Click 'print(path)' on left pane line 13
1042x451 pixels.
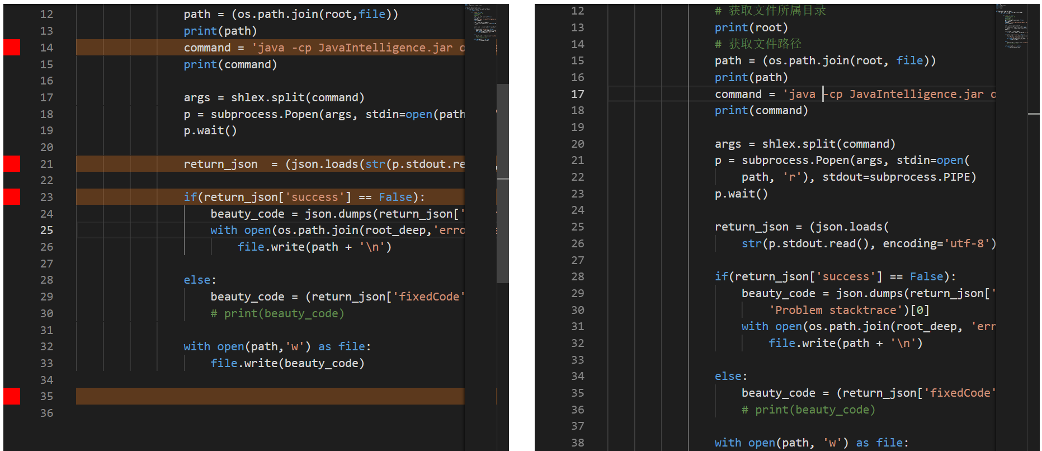click(220, 31)
